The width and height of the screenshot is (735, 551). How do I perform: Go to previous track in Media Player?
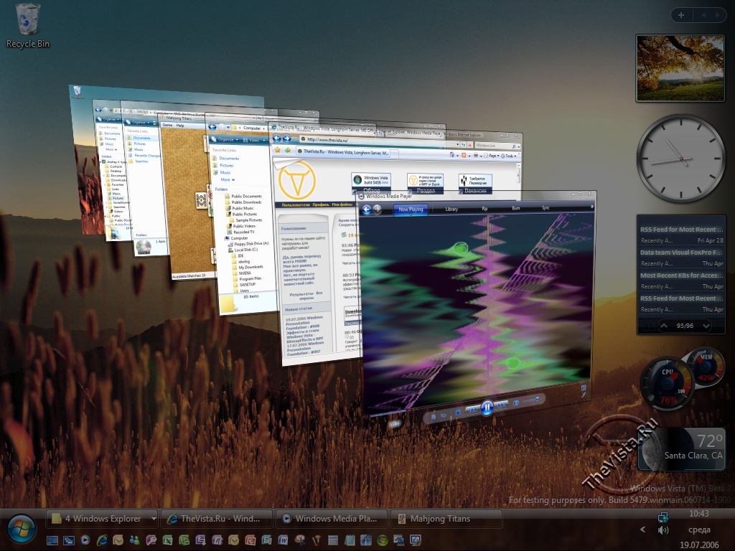click(473, 410)
